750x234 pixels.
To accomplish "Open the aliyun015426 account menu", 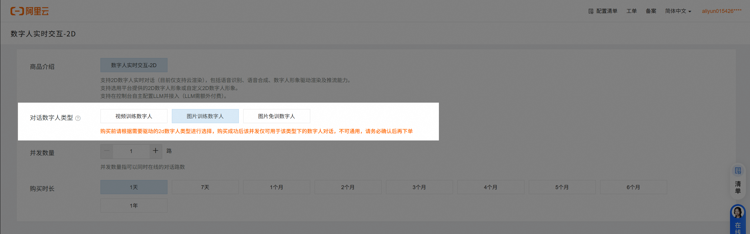I will pos(722,11).
